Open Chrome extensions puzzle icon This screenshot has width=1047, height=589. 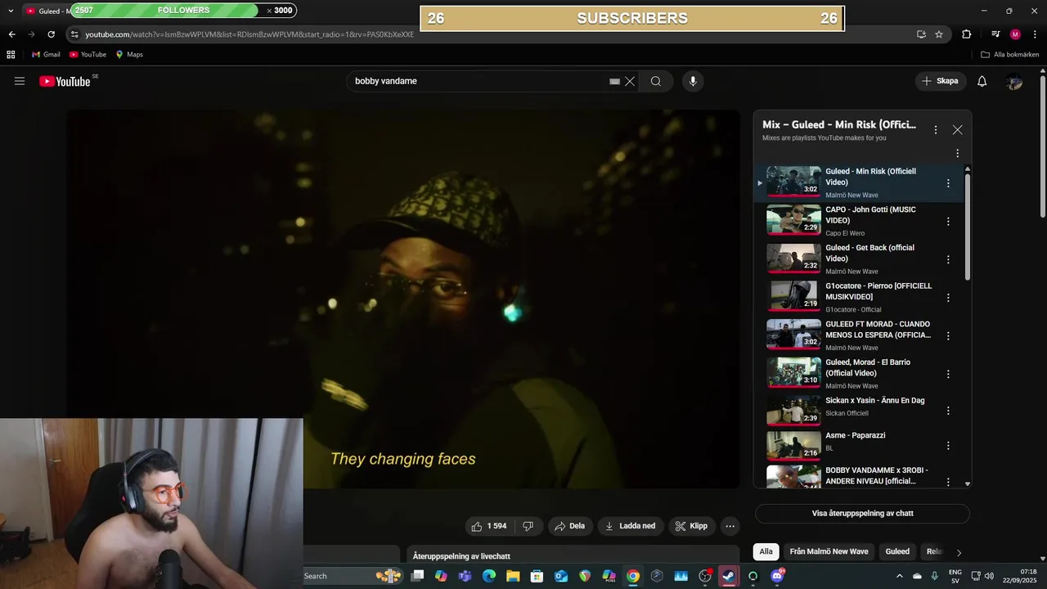point(967,34)
